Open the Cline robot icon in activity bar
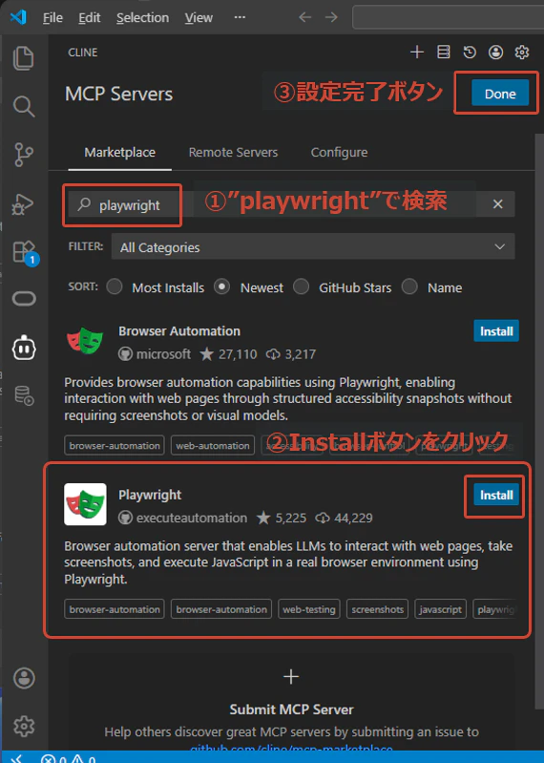The height and width of the screenshot is (763, 544). coord(24,348)
